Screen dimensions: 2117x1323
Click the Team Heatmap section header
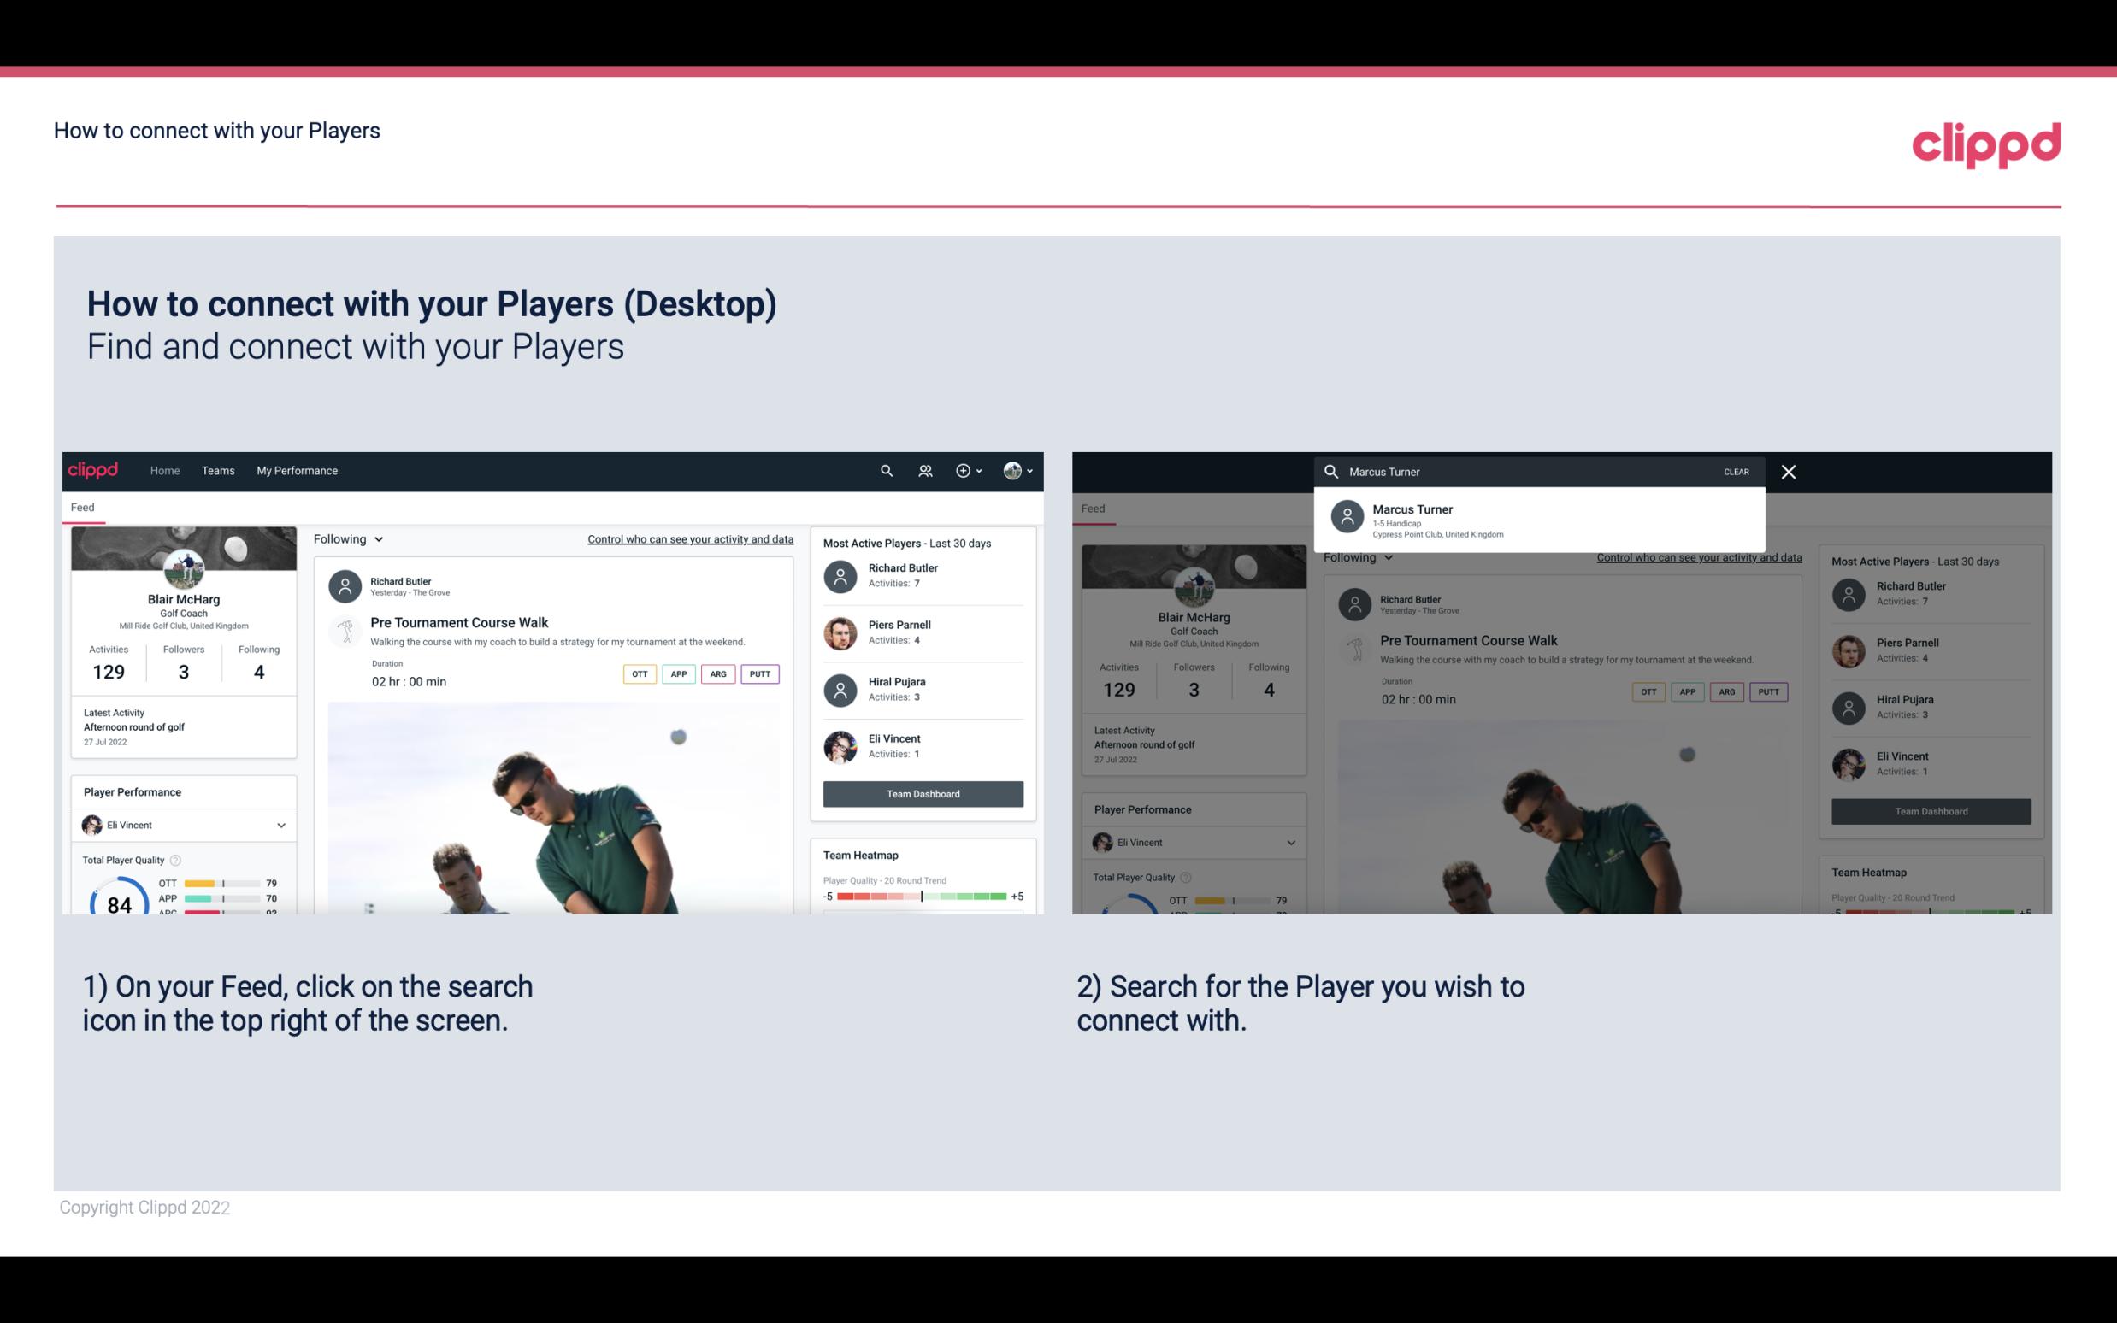[859, 855]
